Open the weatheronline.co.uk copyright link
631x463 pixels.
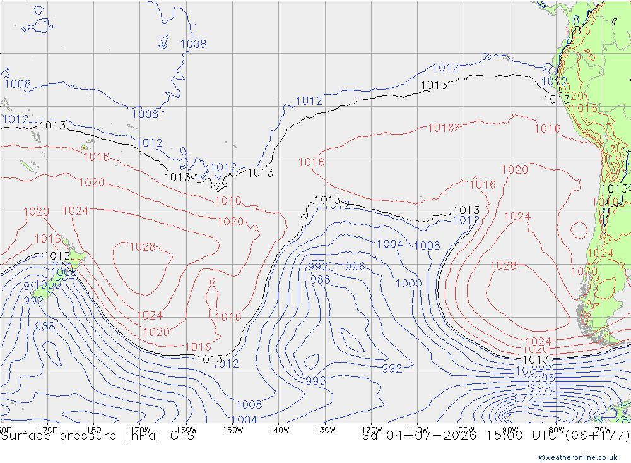(x=577, y=457)
